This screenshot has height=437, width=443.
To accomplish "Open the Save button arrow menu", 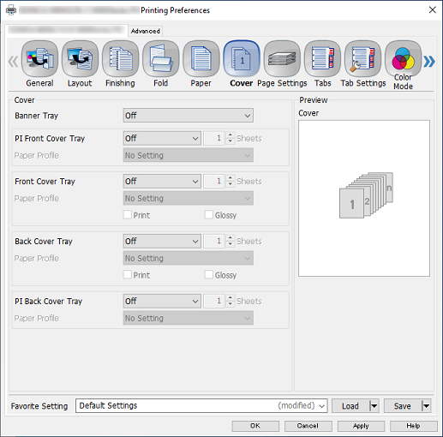I will coord(426,406).
